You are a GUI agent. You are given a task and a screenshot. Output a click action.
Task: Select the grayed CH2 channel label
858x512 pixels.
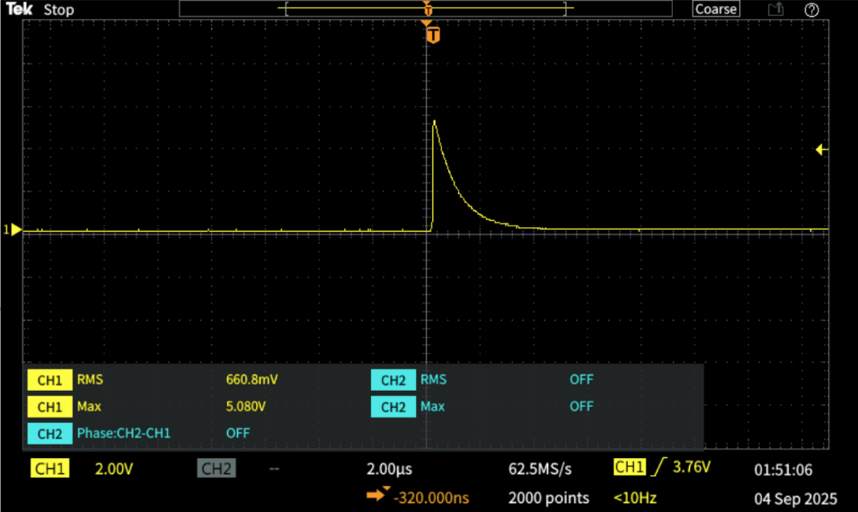click(217, 469)
